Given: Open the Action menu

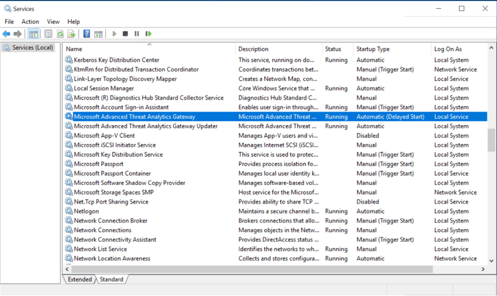Looking at the screenshot, I should [30, 22].
